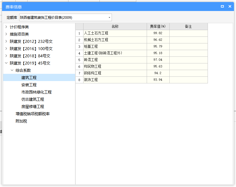Click the 名称 column header
This screenshot has height=187, width=236.
coord(115,26)
